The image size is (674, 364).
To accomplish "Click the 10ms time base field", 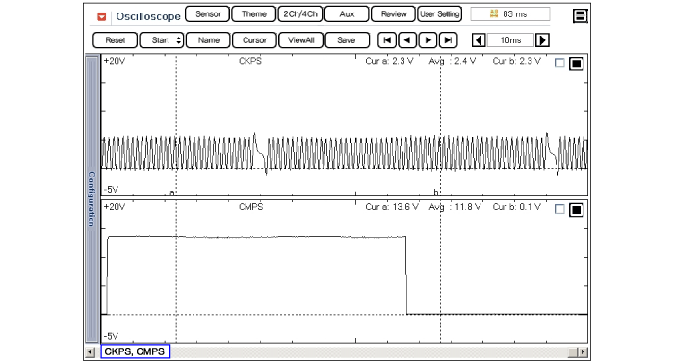I will tap(510, 40).
